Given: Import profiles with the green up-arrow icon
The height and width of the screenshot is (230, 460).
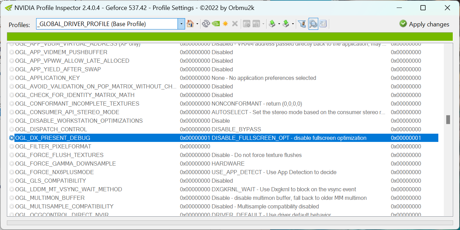Looking at the screenshot, I should click(272, 24).
